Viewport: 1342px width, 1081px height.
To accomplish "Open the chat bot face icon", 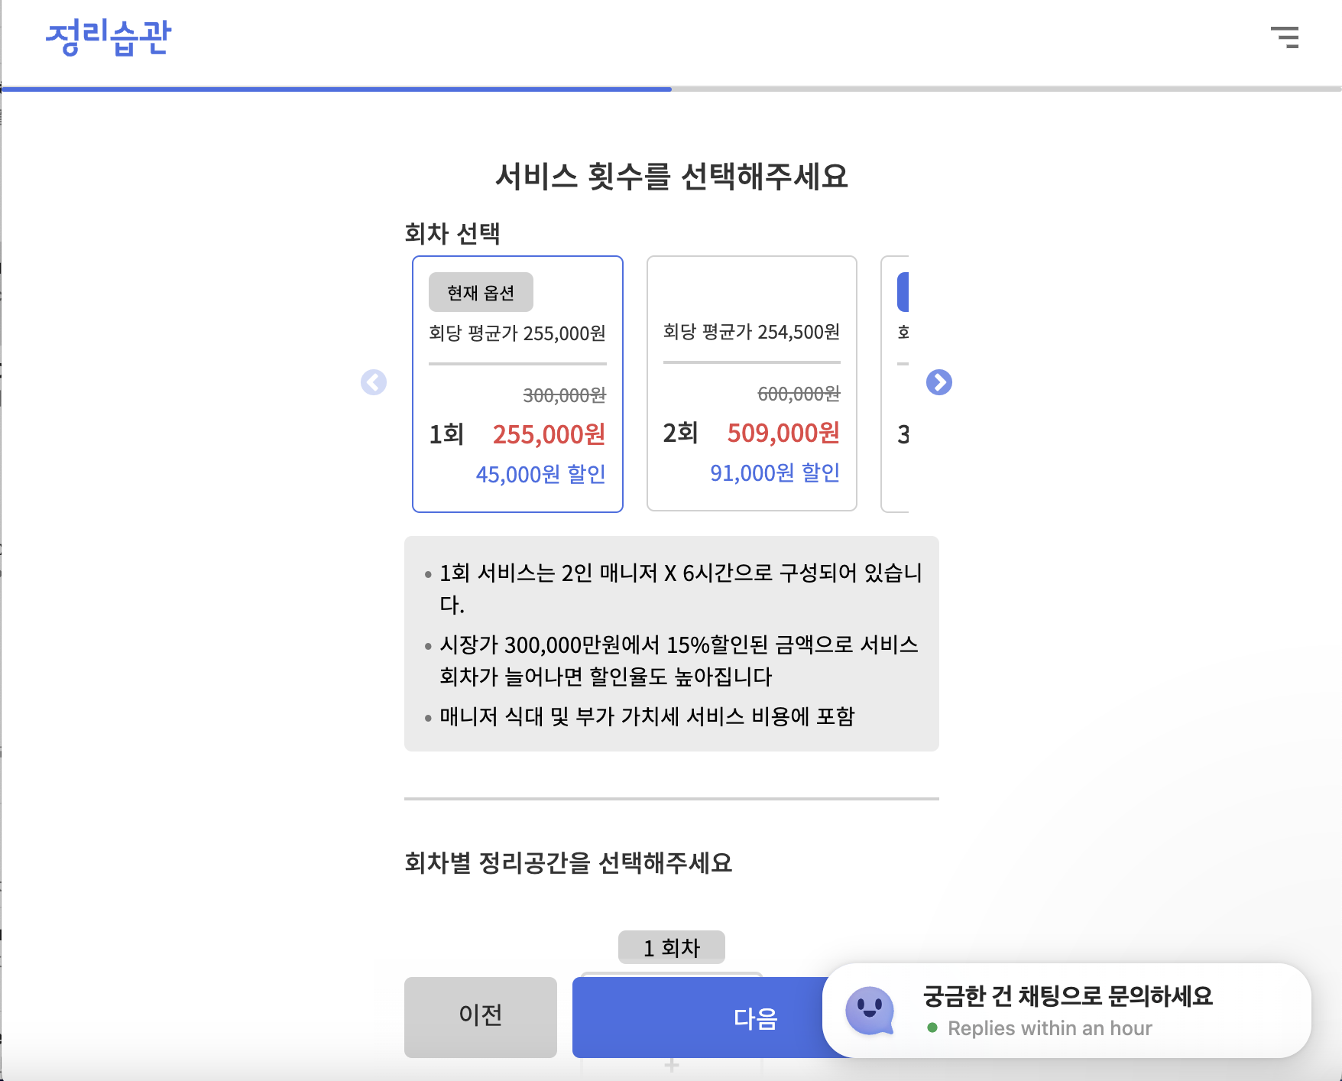I will [870, 1011].
